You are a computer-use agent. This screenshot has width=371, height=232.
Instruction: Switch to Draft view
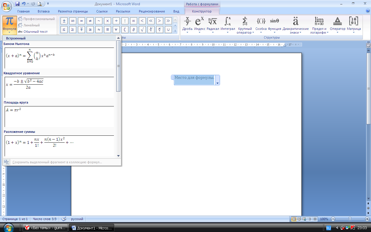[x=315, y=219]
